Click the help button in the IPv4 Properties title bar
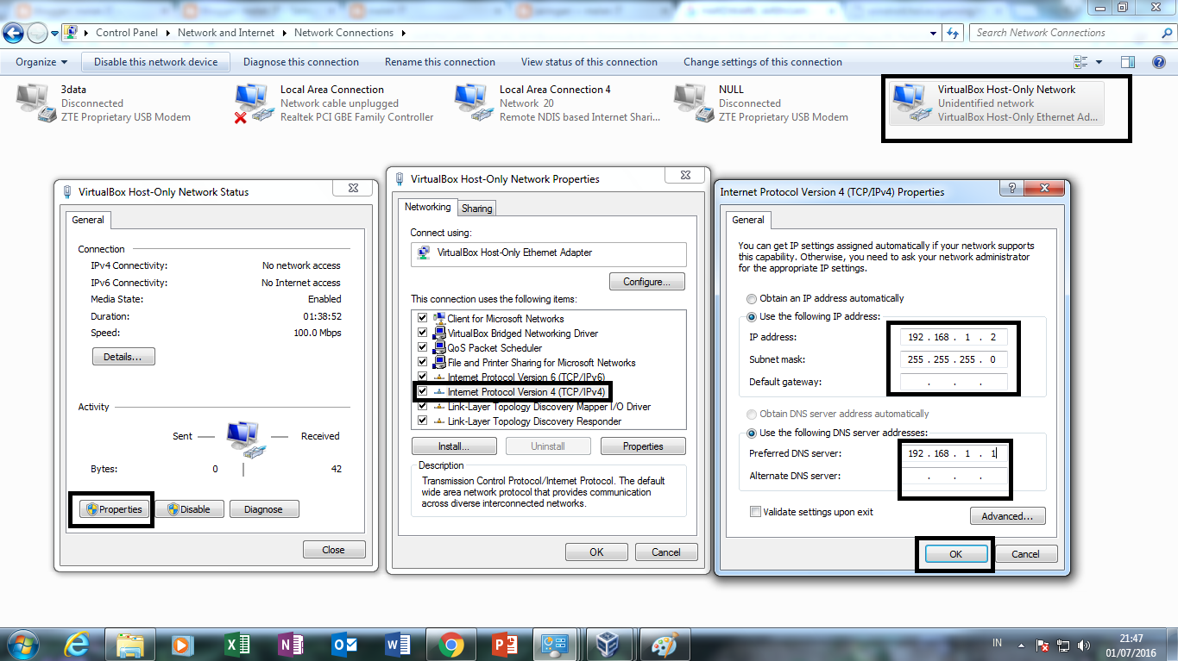 click(x=1012, y=189)
